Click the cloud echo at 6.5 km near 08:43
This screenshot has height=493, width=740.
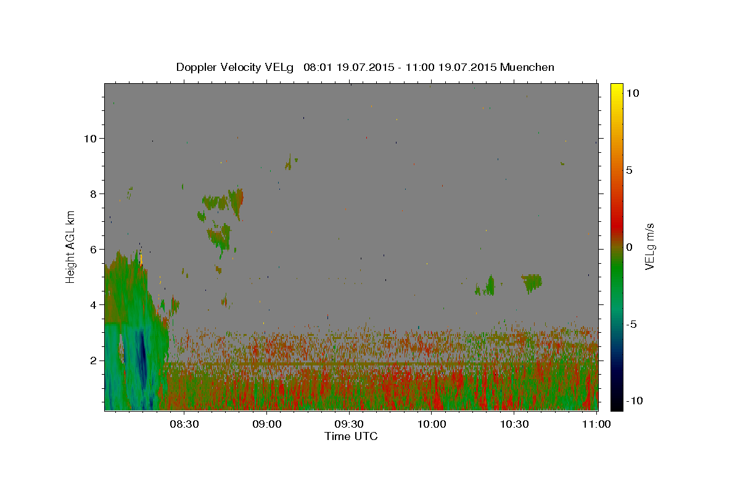(x=219, y=237)
